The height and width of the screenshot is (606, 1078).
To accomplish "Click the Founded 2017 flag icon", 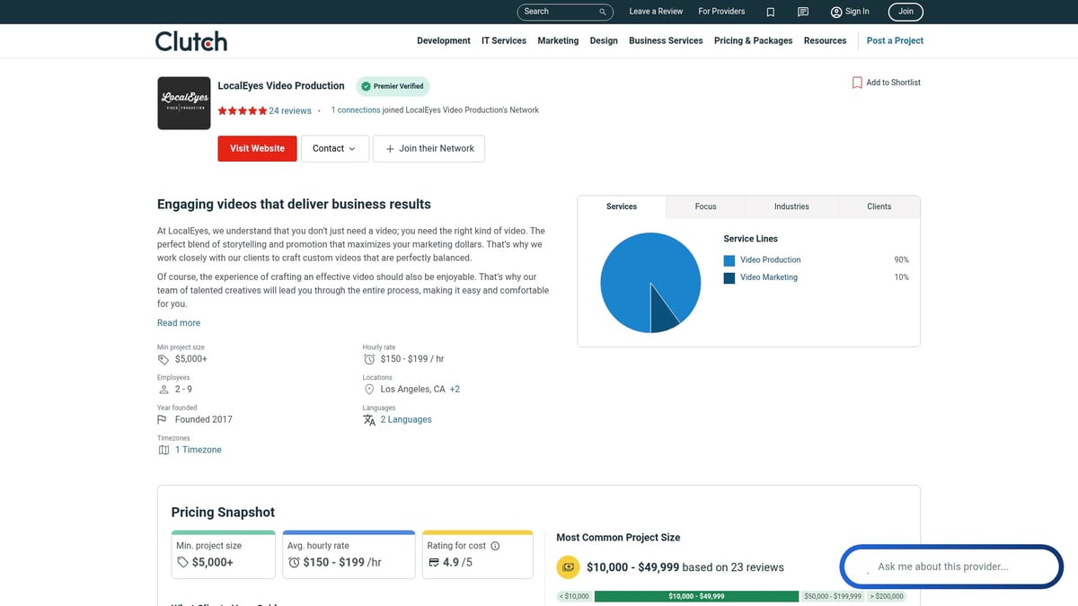I will [x=163, y=419].
